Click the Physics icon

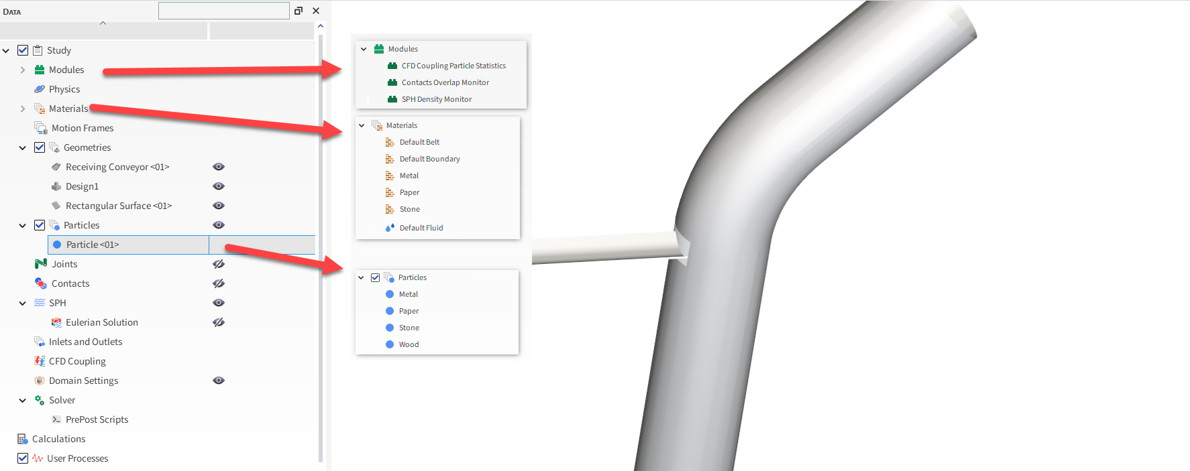tap(40, 89)
